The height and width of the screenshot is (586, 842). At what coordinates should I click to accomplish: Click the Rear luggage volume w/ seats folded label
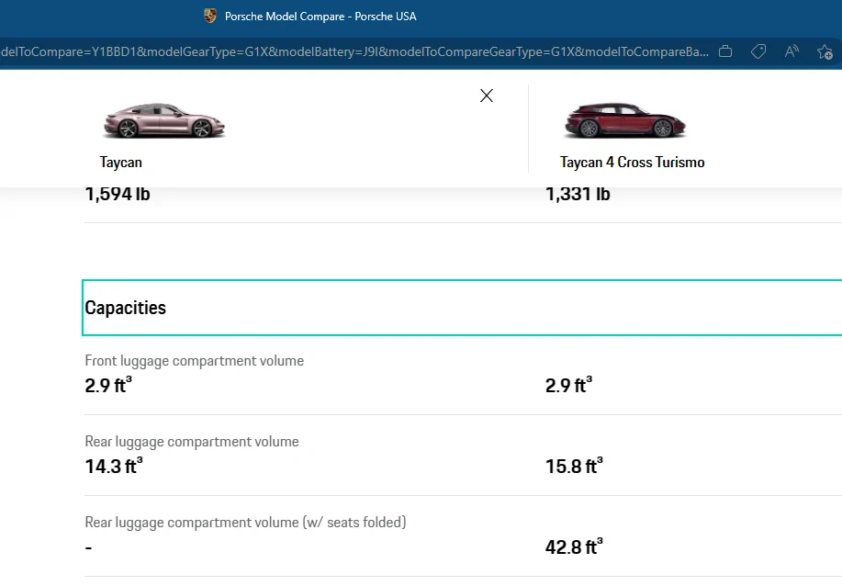245,522
